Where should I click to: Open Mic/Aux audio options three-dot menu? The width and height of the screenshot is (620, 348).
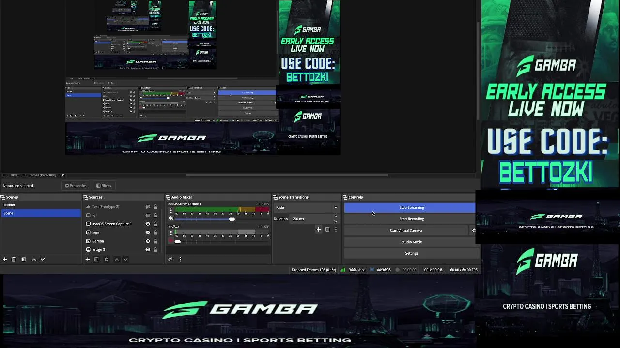click(x=170, y=233)
